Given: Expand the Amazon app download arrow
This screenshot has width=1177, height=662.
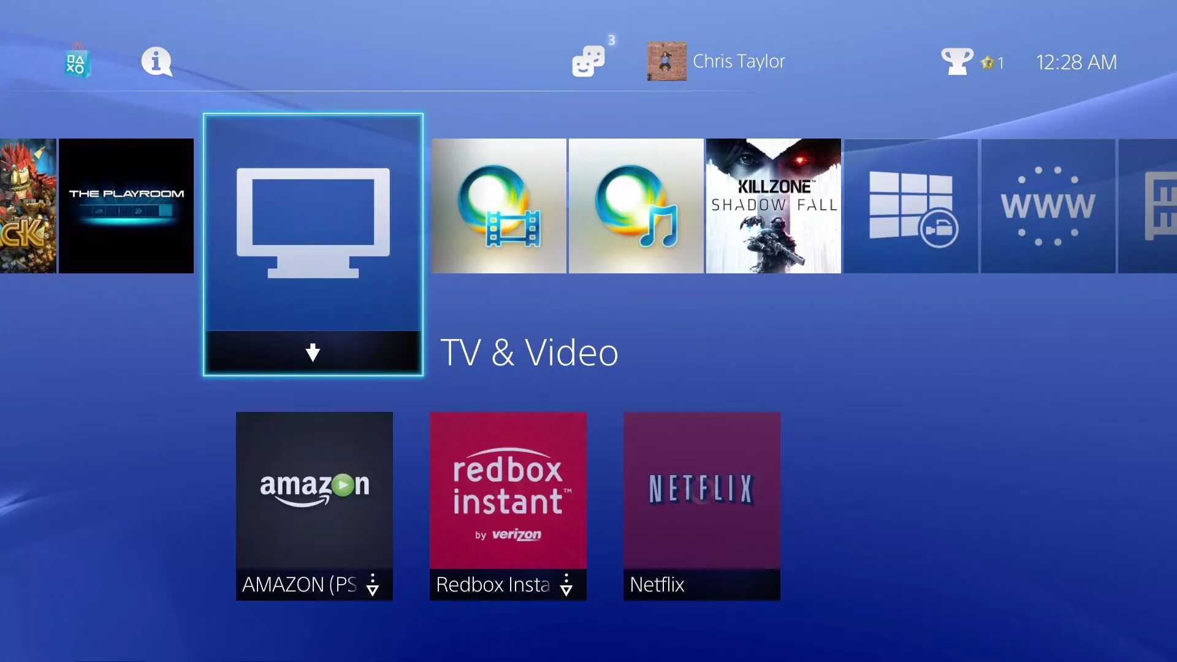Looking at the screenshot, I should (373, 584).
